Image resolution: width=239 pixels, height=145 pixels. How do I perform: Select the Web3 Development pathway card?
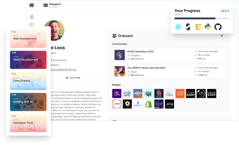coord(28,60)
